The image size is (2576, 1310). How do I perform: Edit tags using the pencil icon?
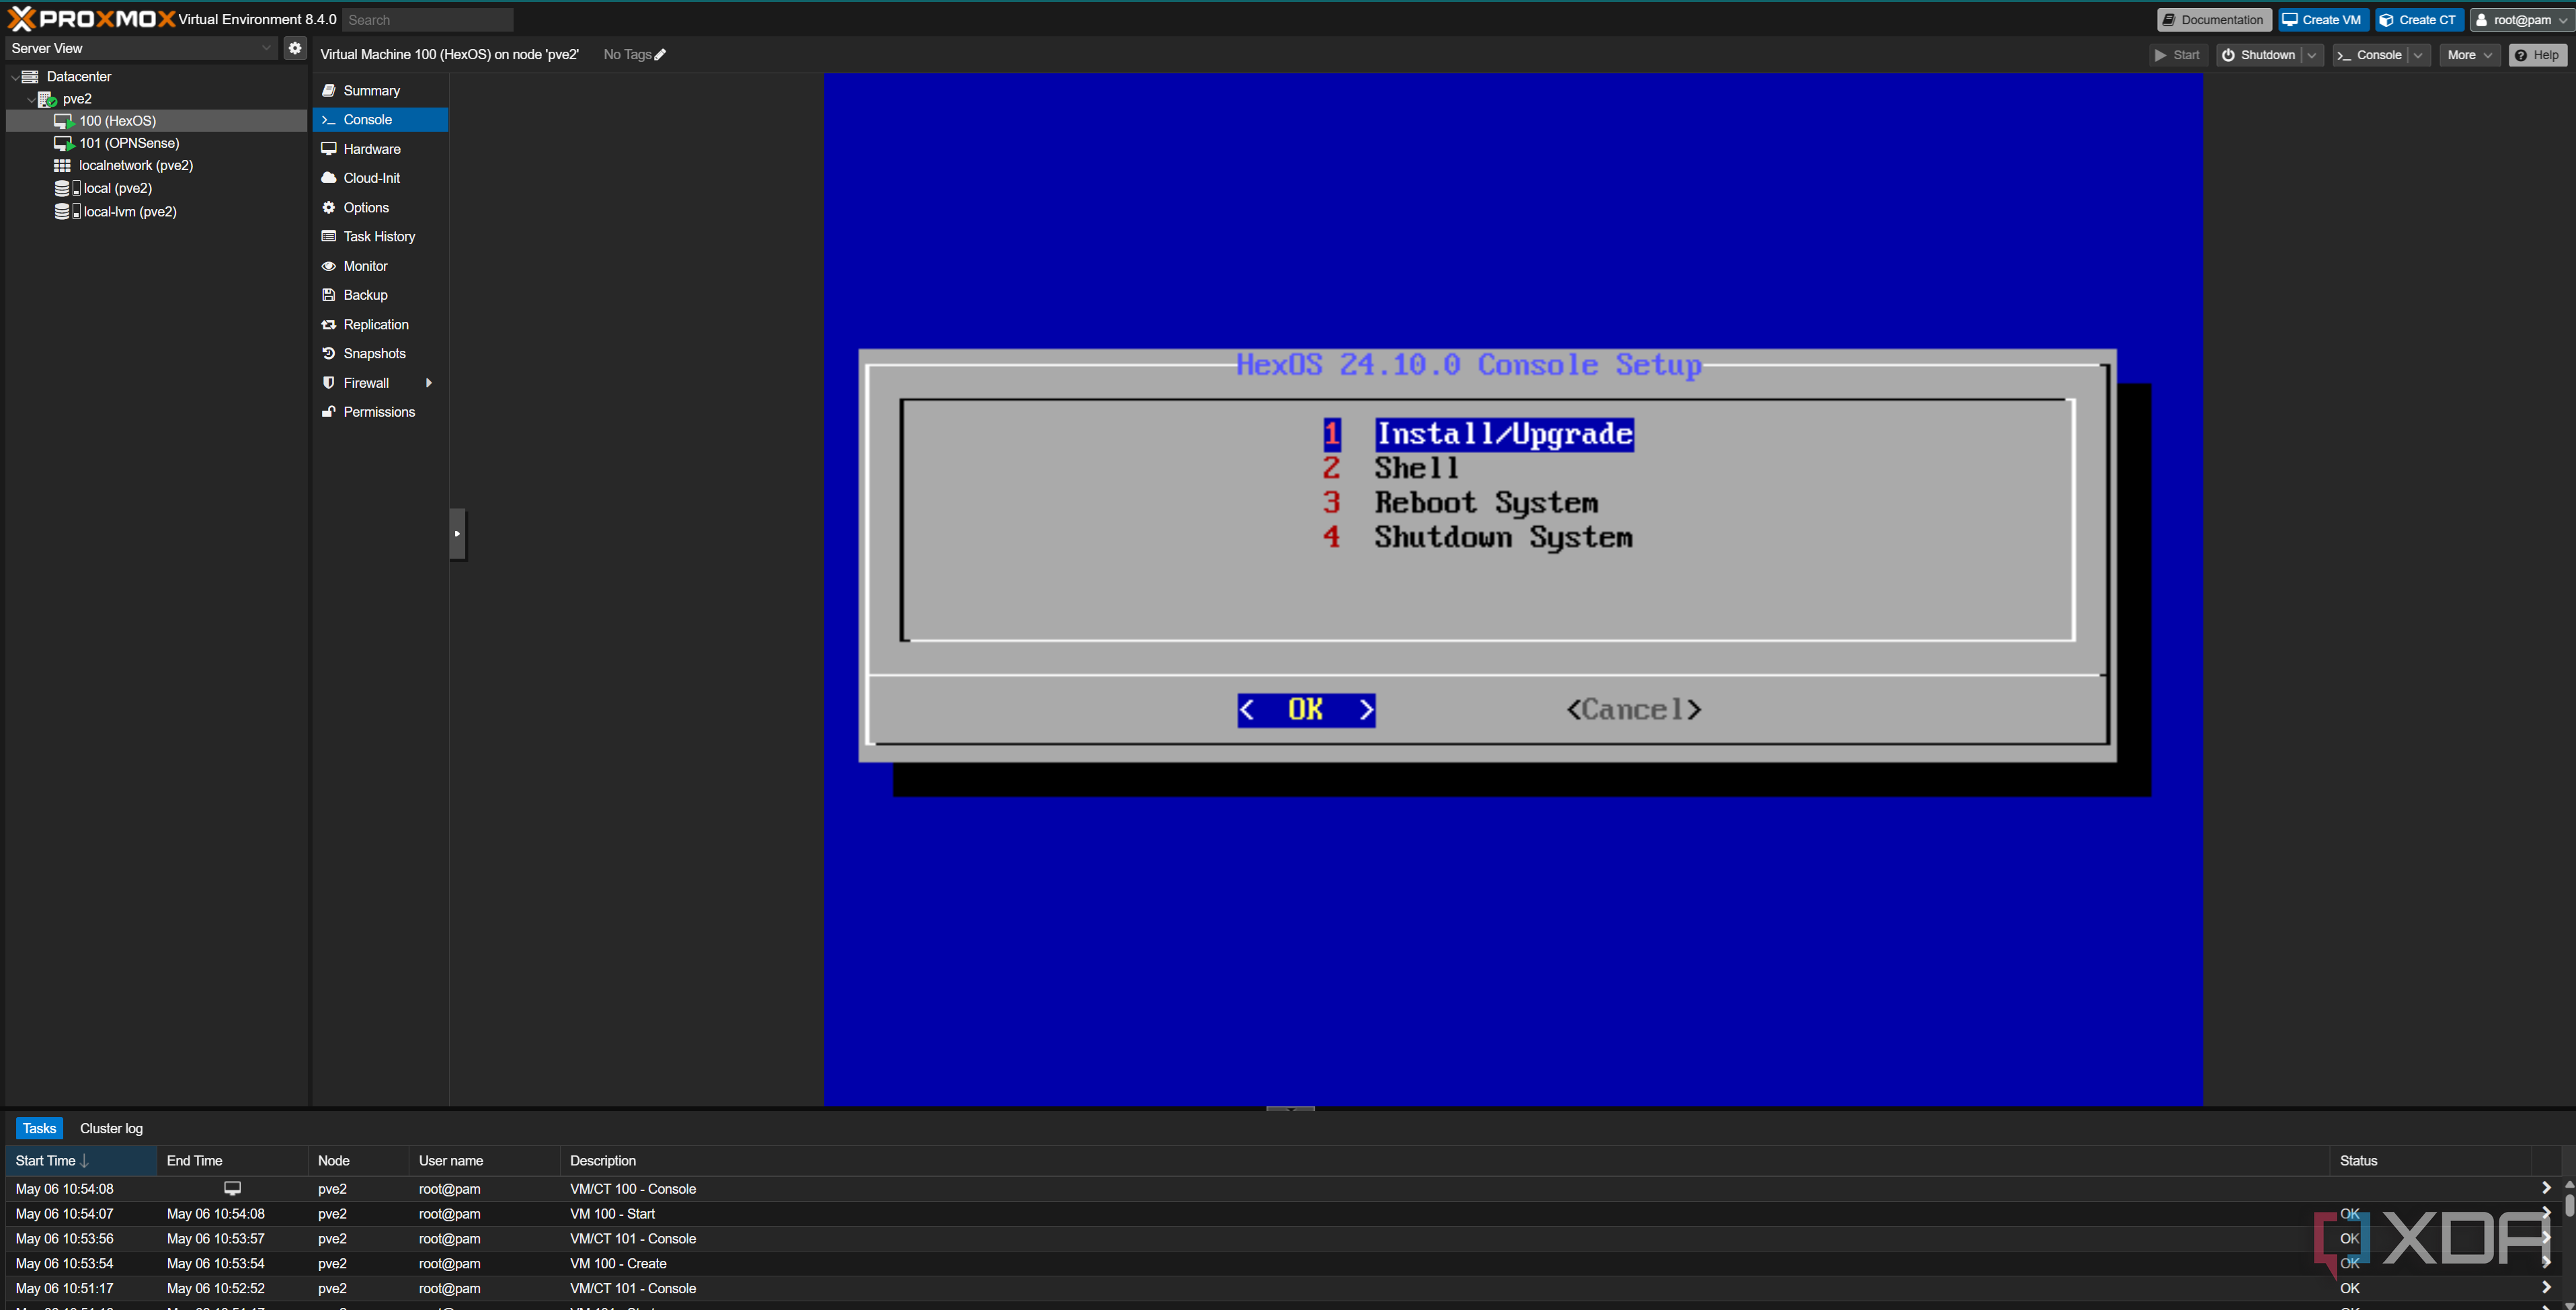pyautogui.click(x=660, y=55)
